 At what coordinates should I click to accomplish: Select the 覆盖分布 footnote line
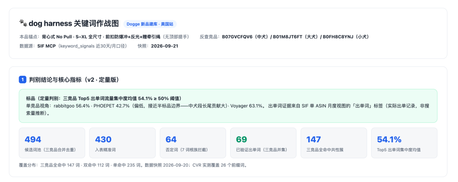[133, 165]
